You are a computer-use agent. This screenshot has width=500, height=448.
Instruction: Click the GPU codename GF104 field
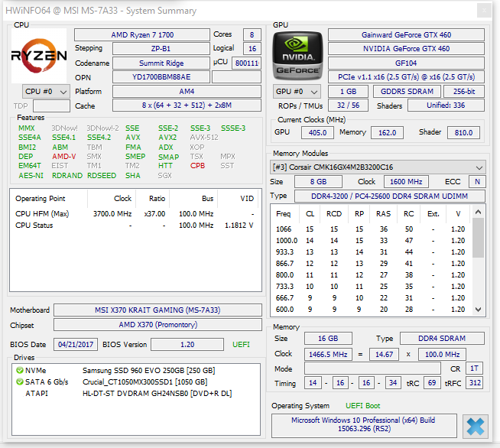click(x=406, y=63)
